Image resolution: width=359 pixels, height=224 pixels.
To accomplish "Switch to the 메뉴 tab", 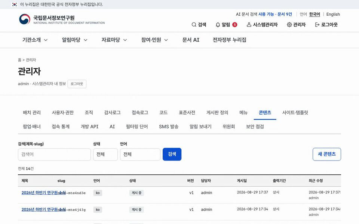I will (243, 112).
